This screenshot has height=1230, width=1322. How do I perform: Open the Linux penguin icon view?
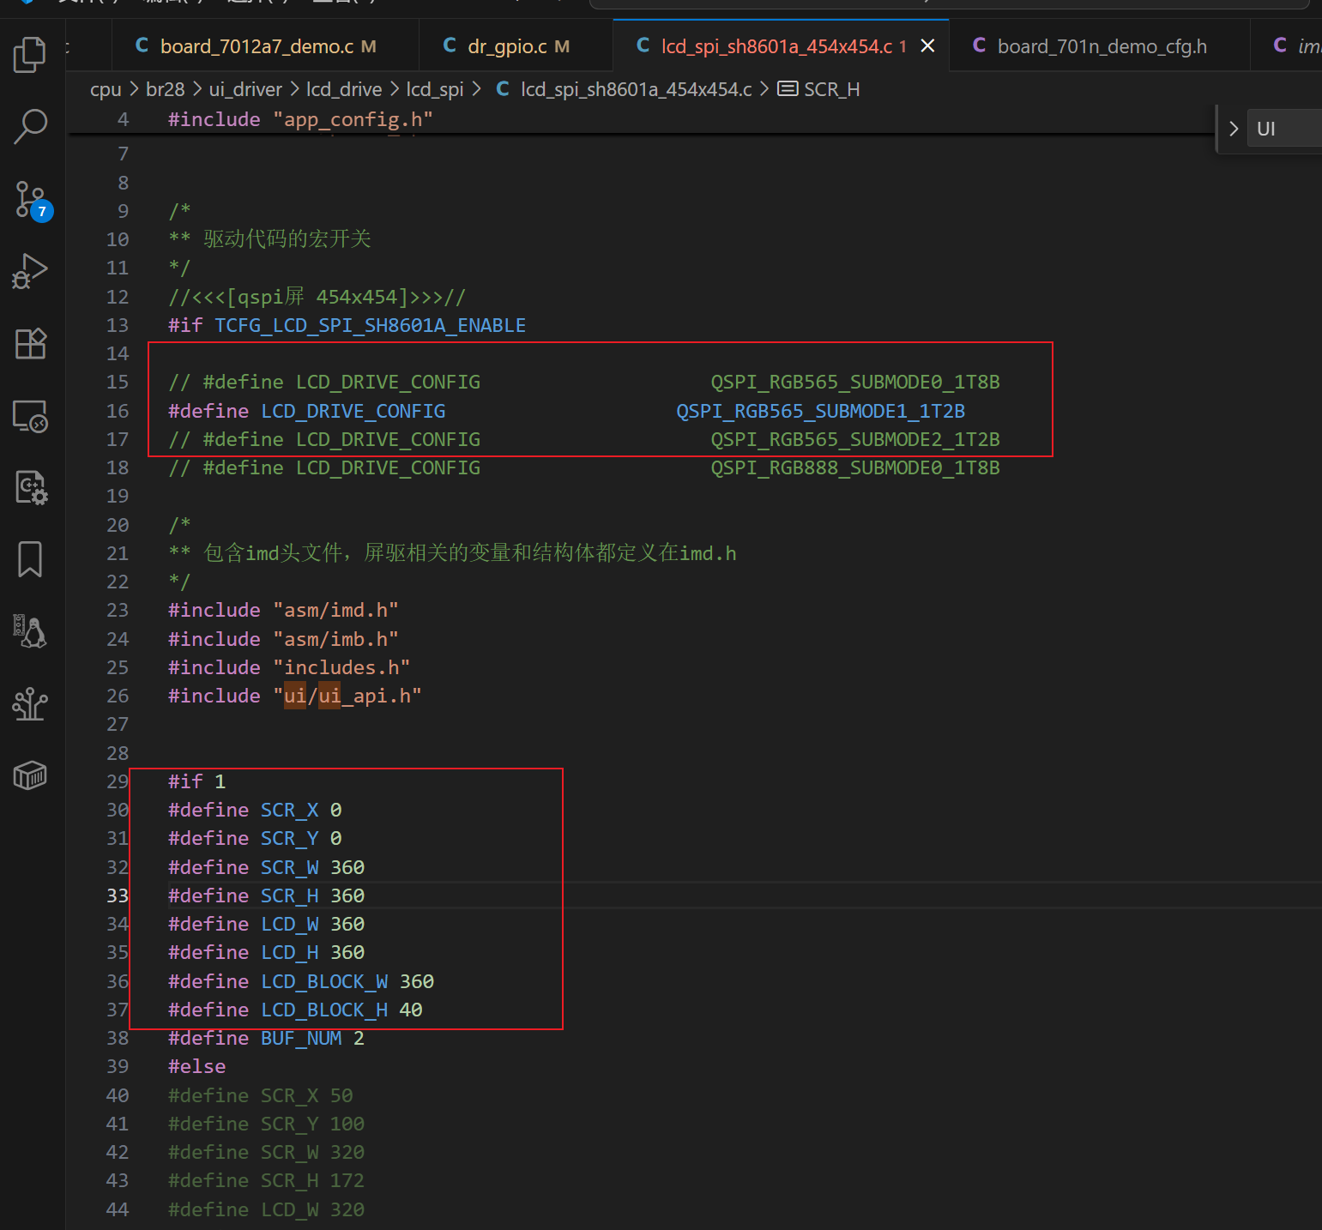pyautogui.click(x=30, y=631)
